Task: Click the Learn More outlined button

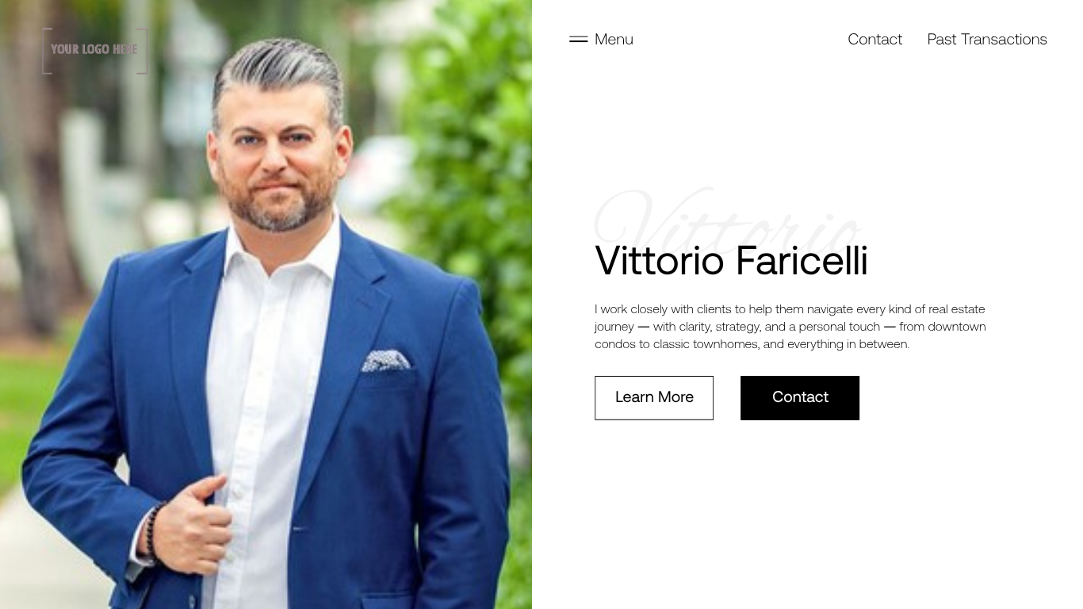Action: pos(654,398)
